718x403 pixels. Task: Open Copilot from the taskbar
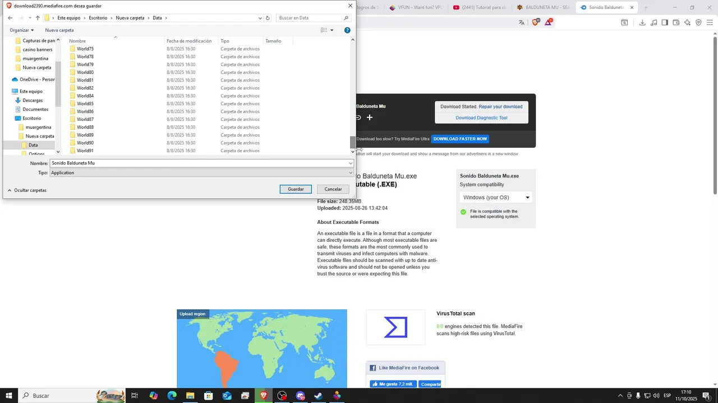click(153, 396)
